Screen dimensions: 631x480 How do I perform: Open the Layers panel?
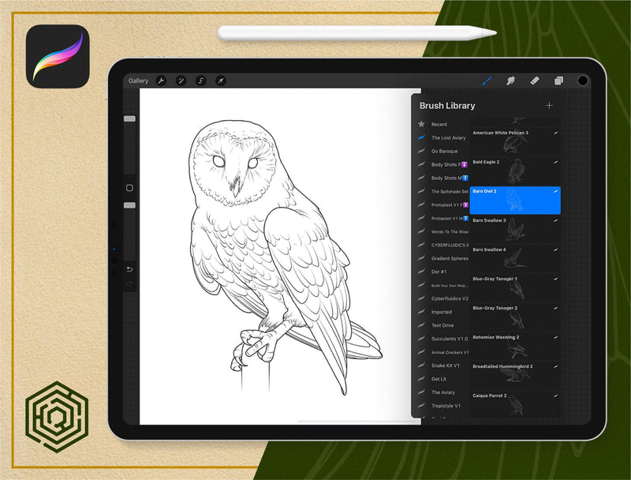tap(558, 81)
